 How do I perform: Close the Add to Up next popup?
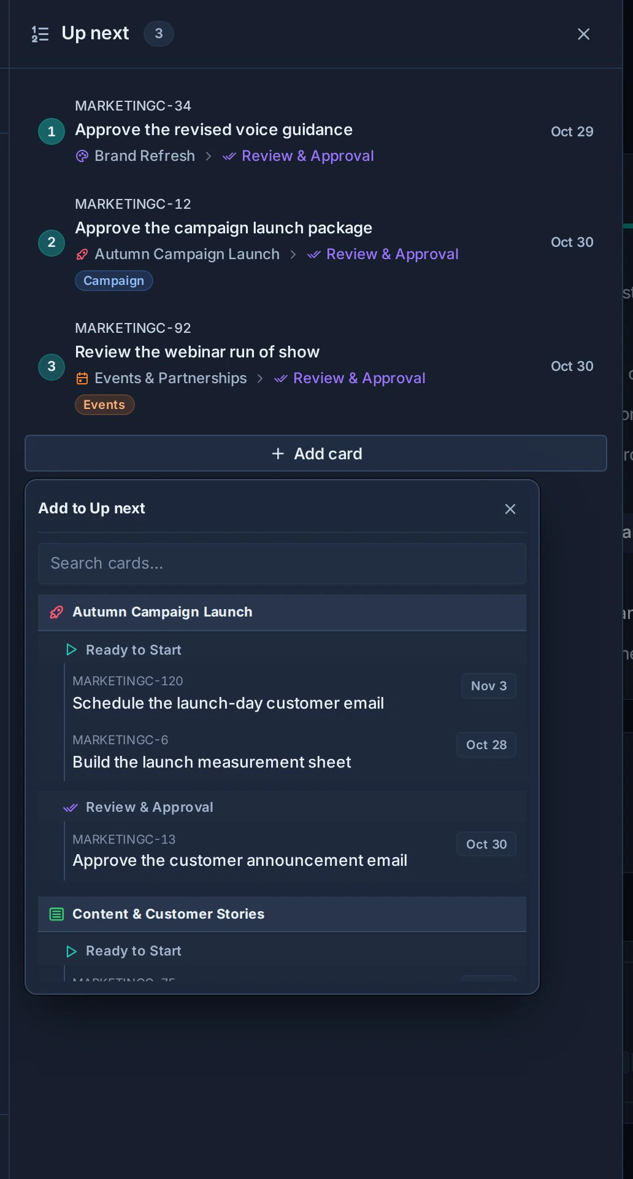pyautogui.click(x=510, y=509)
